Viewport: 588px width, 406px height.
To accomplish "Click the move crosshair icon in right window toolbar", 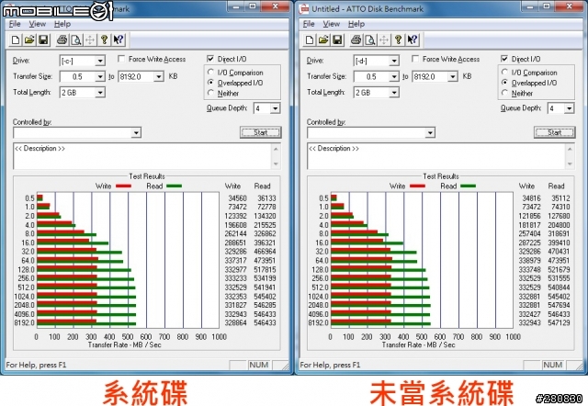I will point(384,39).
